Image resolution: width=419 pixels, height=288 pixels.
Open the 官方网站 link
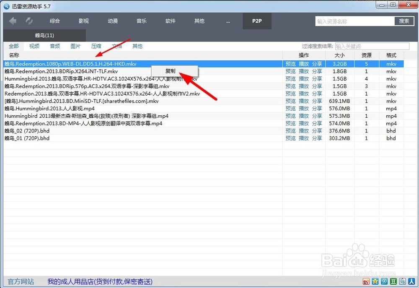point(21,282)
